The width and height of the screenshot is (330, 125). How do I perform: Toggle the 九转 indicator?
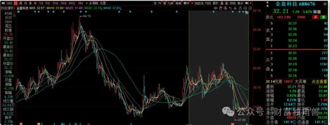click(x=170, y=3)
